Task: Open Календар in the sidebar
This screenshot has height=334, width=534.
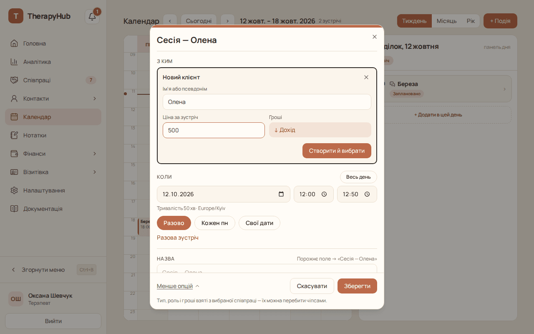Action: pyautogui.click(x=53, y=117)
